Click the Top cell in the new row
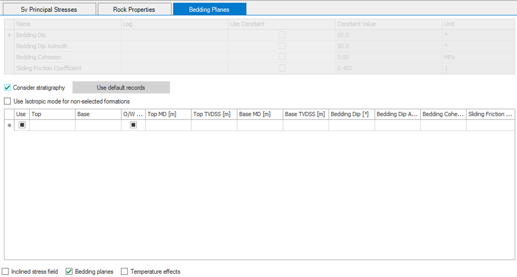 pos(52,126)
